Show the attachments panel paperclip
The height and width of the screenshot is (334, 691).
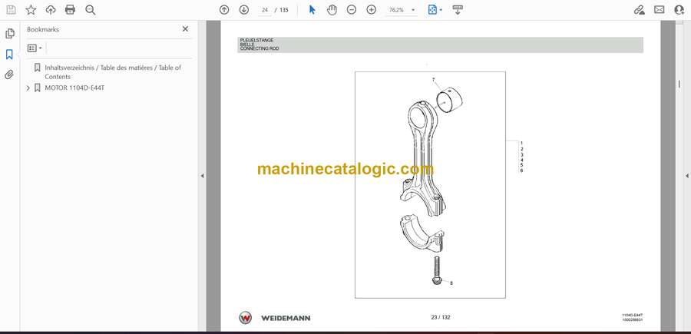click(10, 74)
